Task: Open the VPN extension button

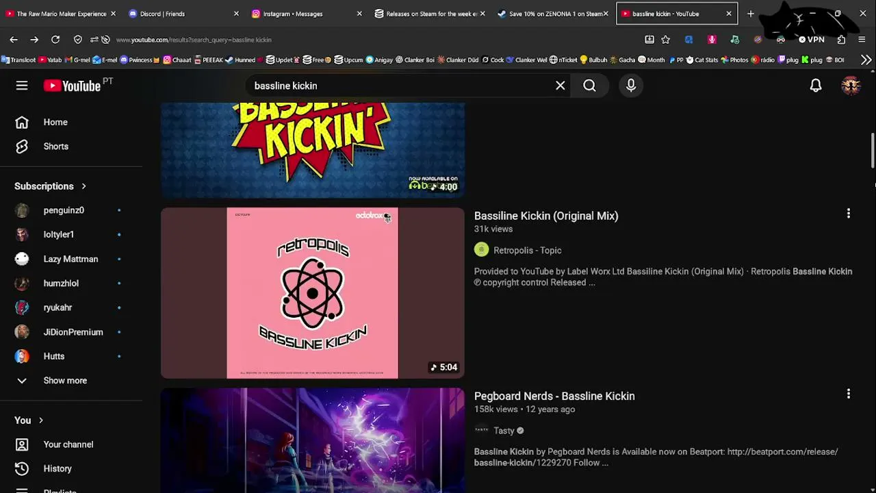Action: pyautogui.click(x=811, y=40)
